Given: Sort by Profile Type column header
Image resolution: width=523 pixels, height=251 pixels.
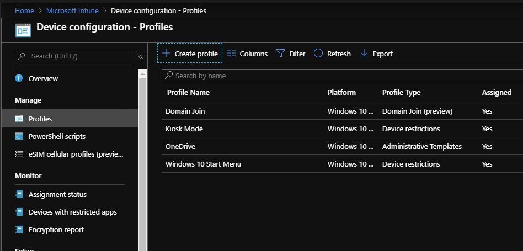Looking at the screenshot, I should 401,92.
